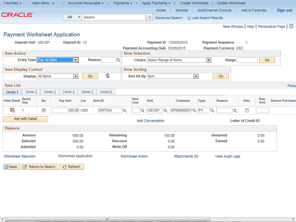296x222 pixels.
Task: Switch to the Detail 2 tab
Action: tap(31, 92)
